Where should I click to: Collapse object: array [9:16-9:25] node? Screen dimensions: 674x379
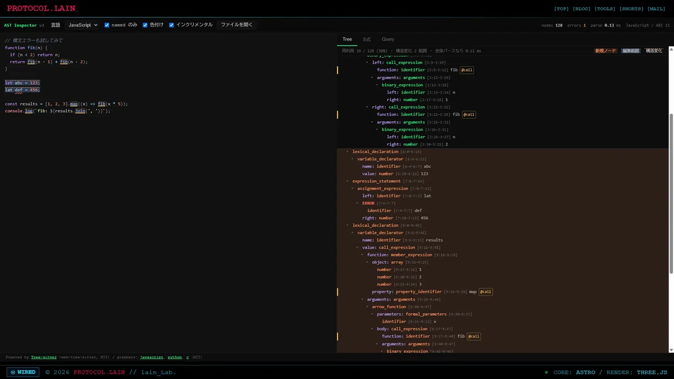point(367,262)
